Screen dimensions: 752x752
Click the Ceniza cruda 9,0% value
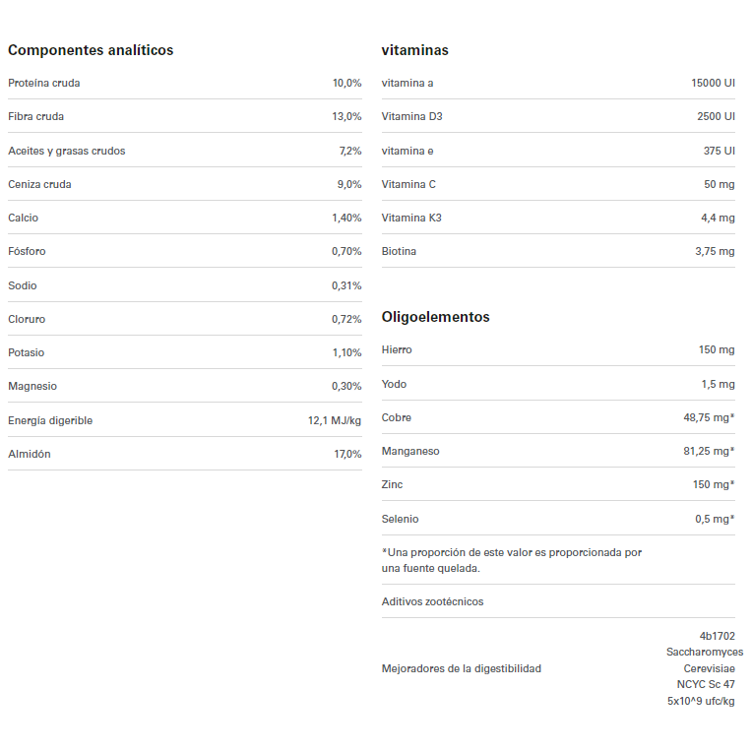(349, 184)
